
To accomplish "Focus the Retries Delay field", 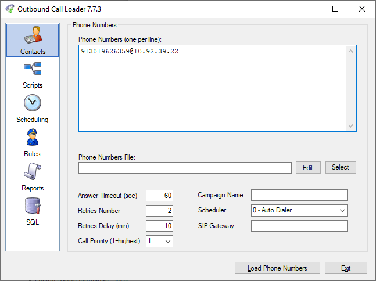I will tap(159, 226).
